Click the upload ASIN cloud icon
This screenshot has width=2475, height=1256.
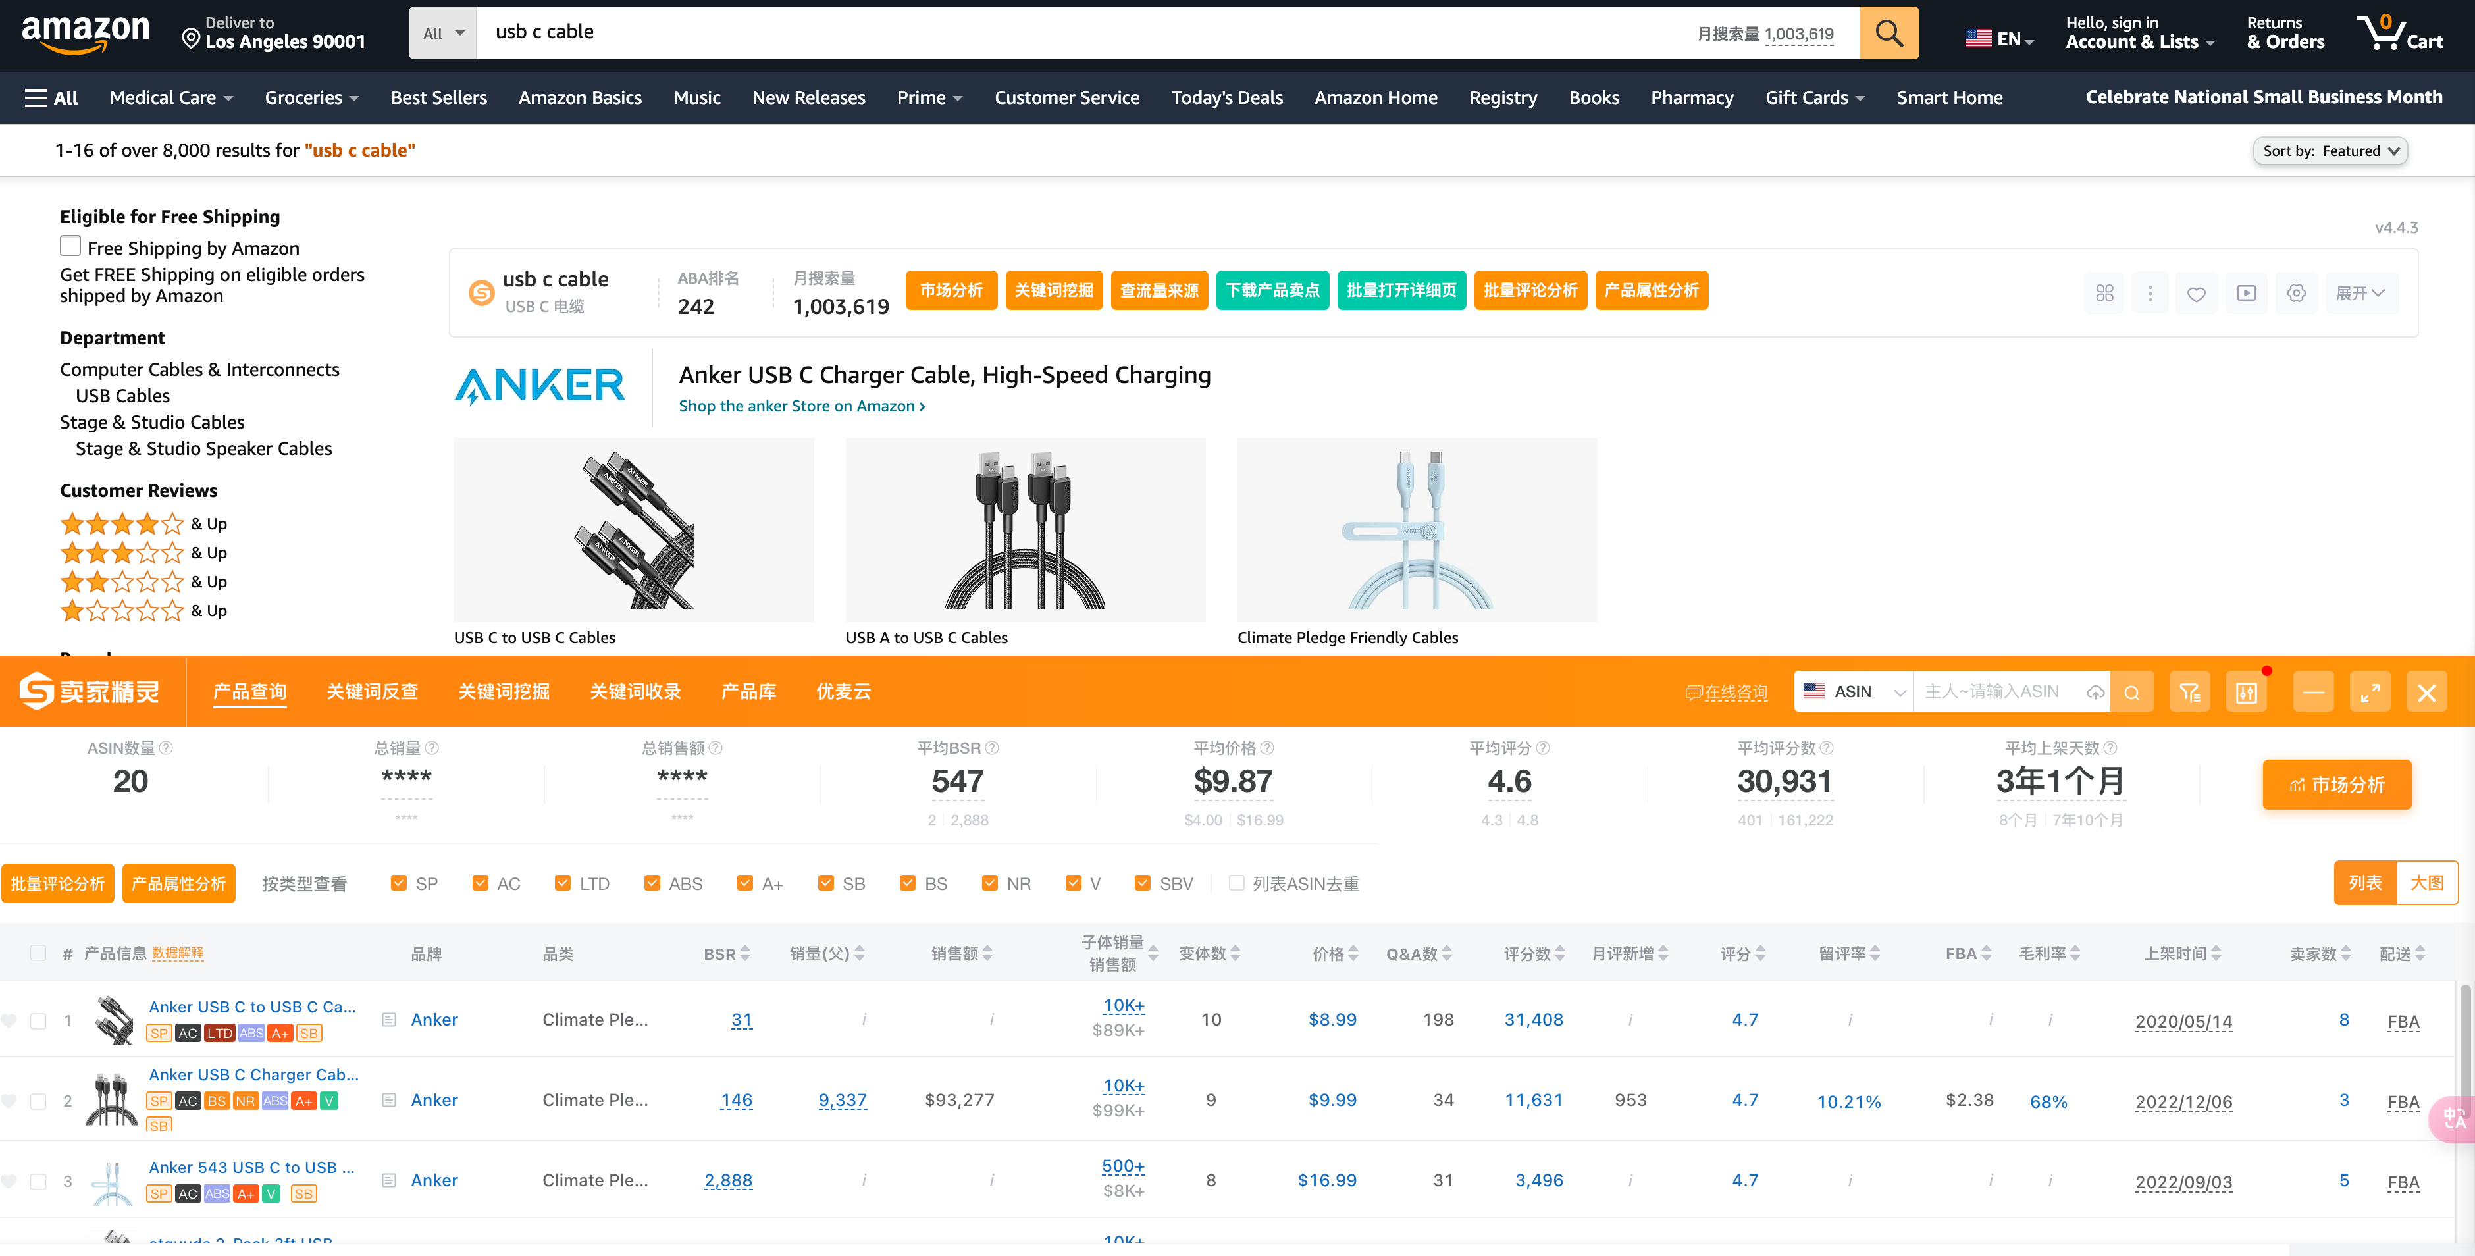2095,692
